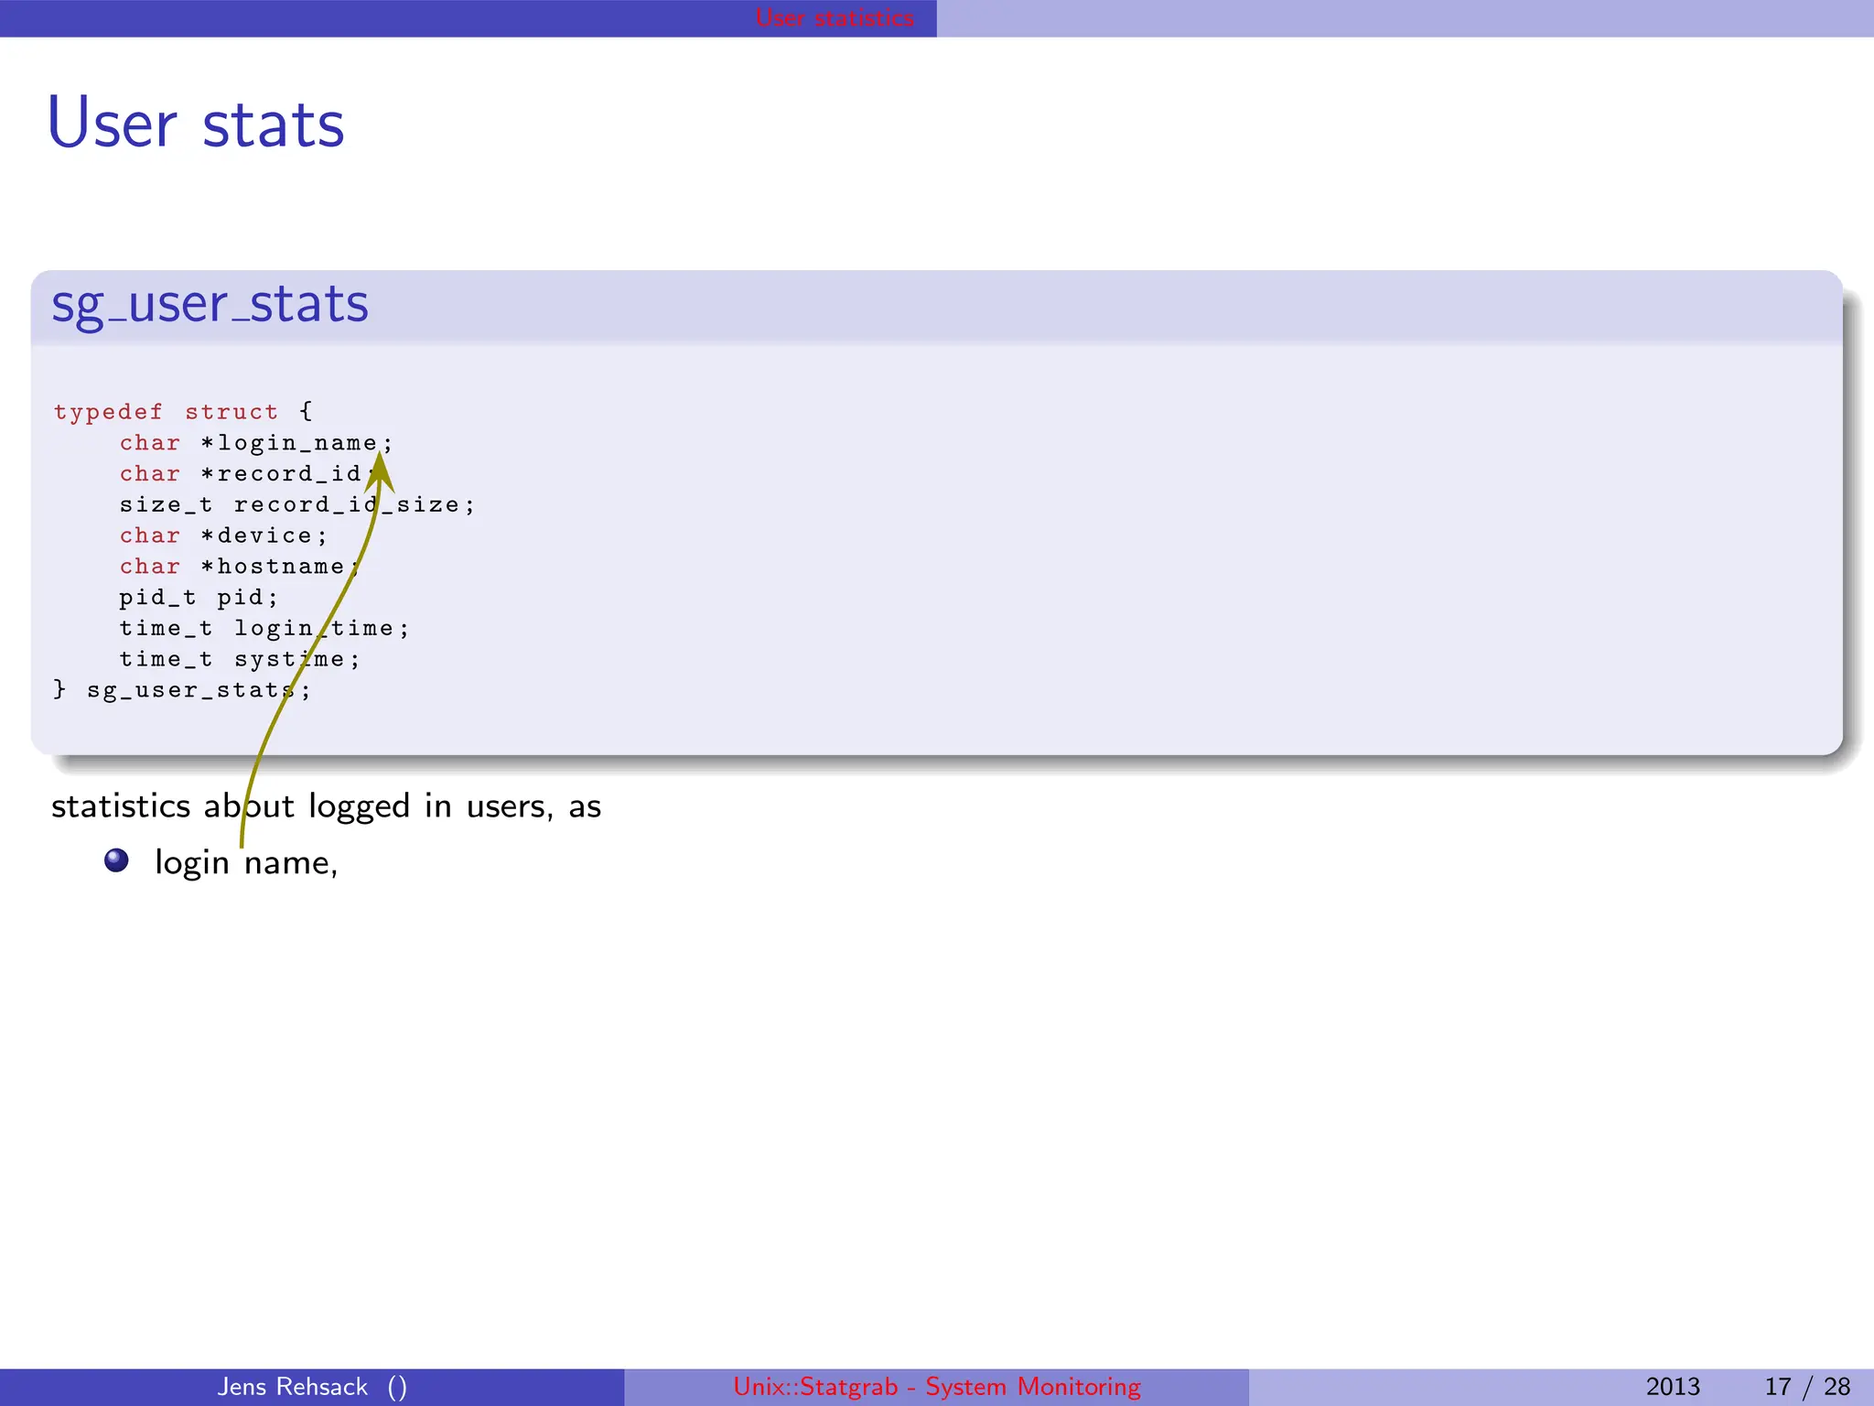Select the 'time_t systime;' code line
The image size is (1874, 1406).
tap(240, 659)
